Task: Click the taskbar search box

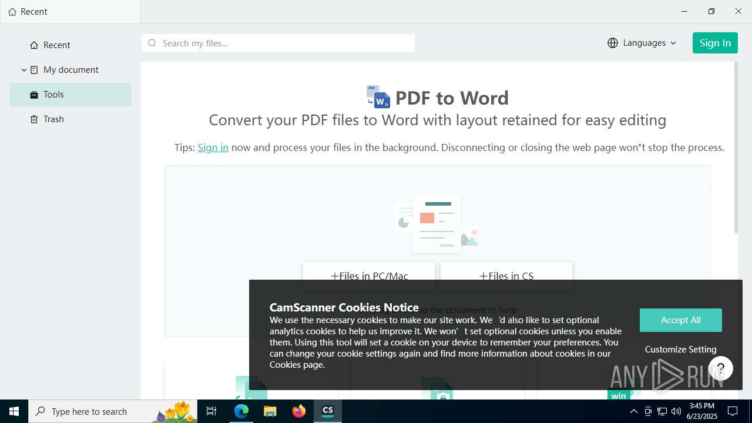Action: 113,411
